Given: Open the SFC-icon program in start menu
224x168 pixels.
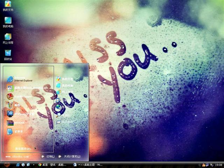Looking at the screenshot, I should [27, 88].
